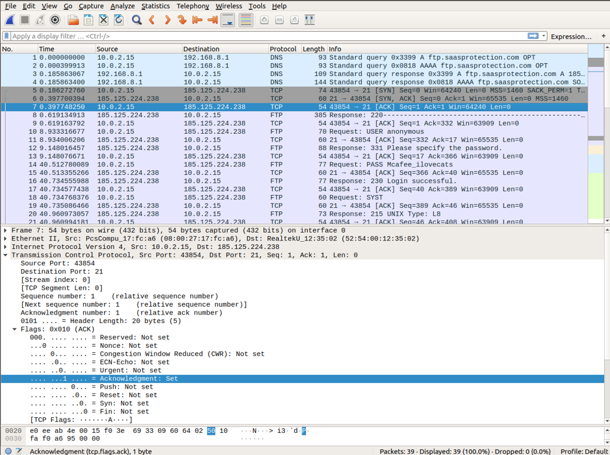Expand the Frame 7 tree row
Viewport: 610px width, 455px height.
pyautogui.click(x=6, y=231)
